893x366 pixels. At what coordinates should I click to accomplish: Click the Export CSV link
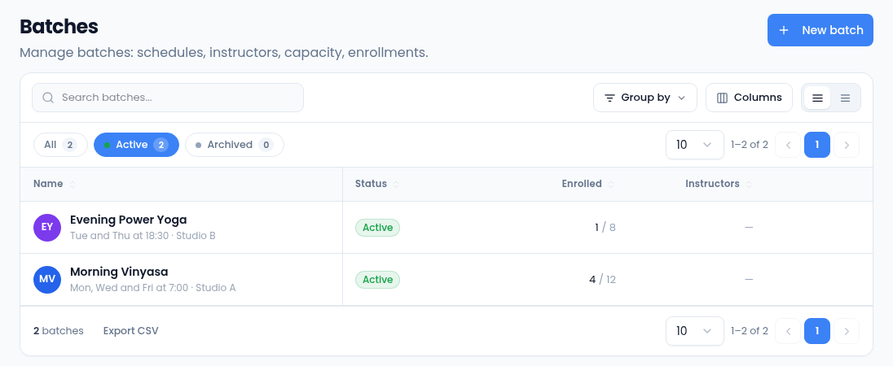click(130, 331)
